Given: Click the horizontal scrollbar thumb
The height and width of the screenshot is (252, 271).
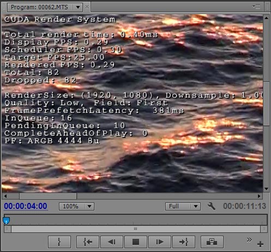Looking at the screenshot, I should tap(48, 196).
